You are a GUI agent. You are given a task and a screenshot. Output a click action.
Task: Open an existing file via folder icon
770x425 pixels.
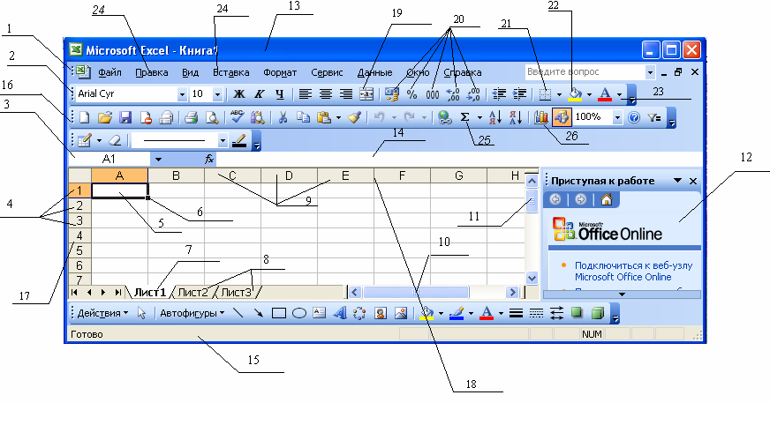coord(104,117)
